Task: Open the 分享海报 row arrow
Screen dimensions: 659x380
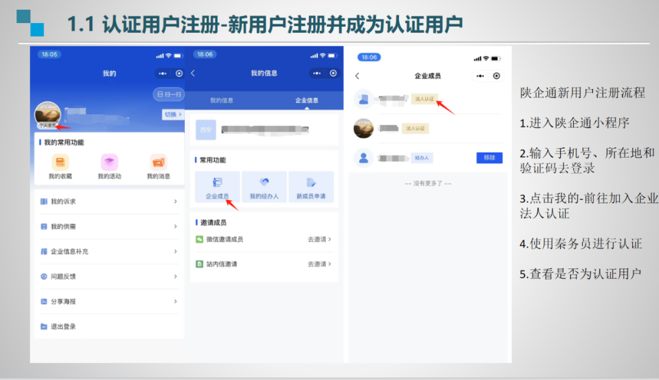Action: (x=175, y=301)
